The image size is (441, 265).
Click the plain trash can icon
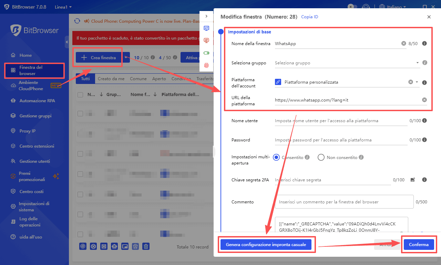(x=146, y=246)
